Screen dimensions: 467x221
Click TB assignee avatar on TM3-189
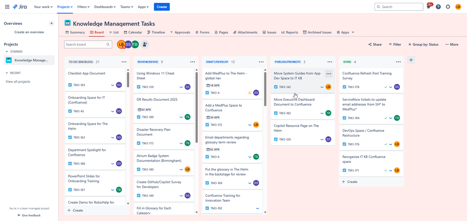tap(187, 117)
